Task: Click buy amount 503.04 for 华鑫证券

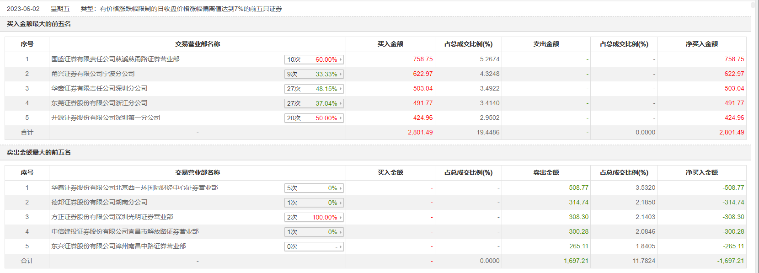Action: pyautogui.click(x=423, y=88)
